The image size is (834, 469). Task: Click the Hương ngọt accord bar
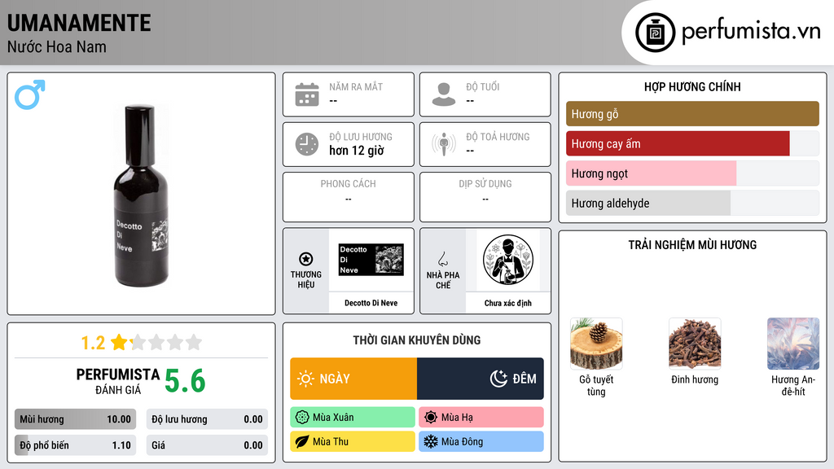click(x=692, y=173)
